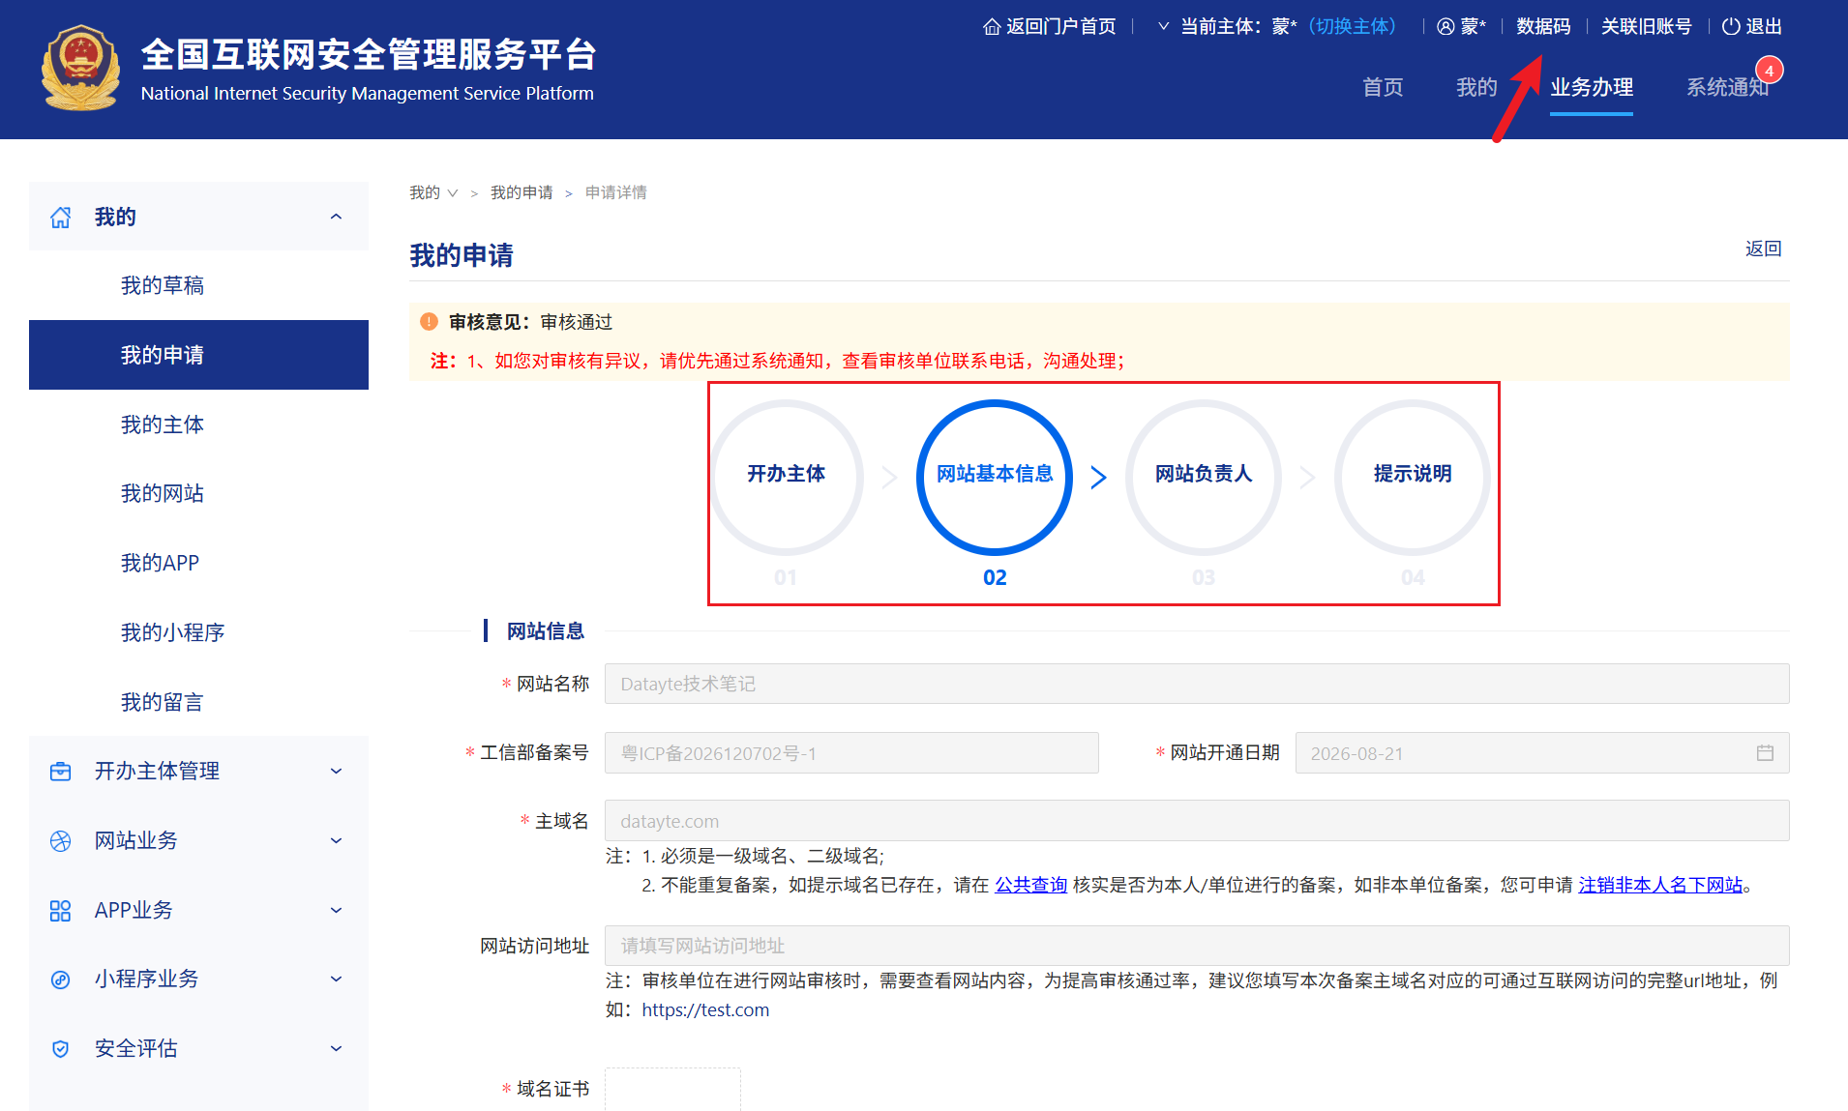Image resolution: width=1848 pixels, height=1111 pixels.
Task: Click the notification badge showing 4
Action: (x=1770, y=71)
